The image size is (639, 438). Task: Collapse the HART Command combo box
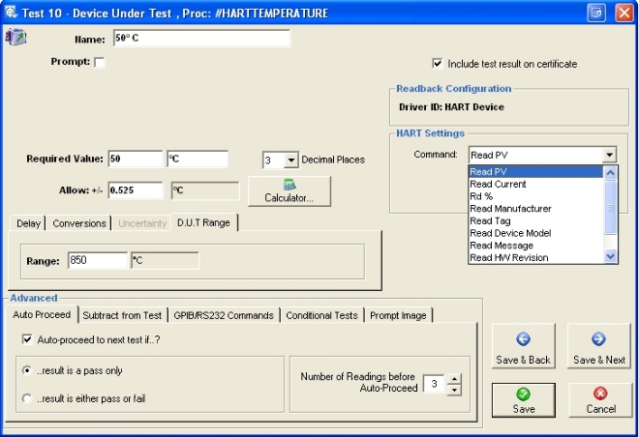609,155
